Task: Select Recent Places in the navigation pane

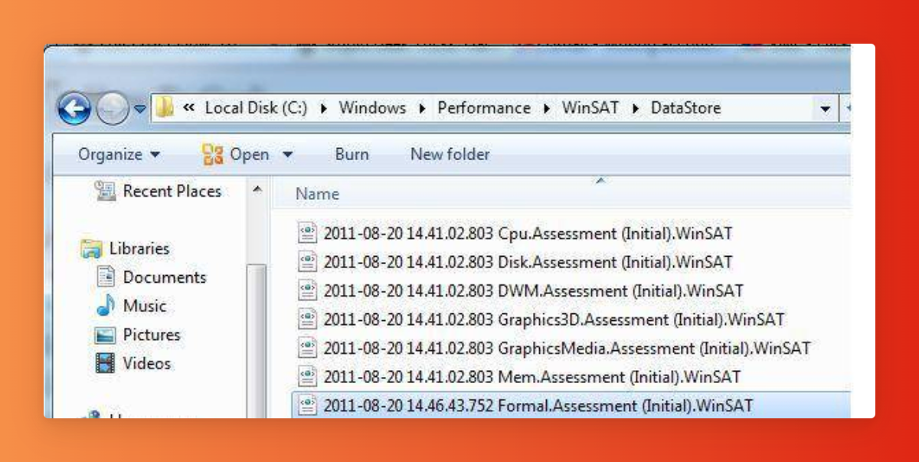Action: pos(172,192)
